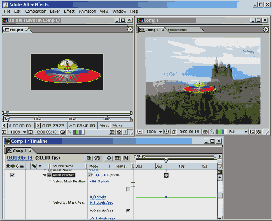Click the motion blur M button in timeline
Screen dimensions: 272x221
click(126, 158)
